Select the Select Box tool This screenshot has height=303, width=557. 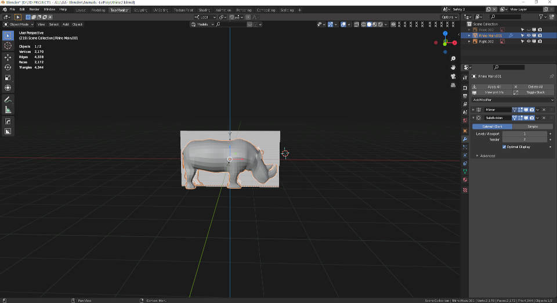pyautogui.click(x=8, y=35)
